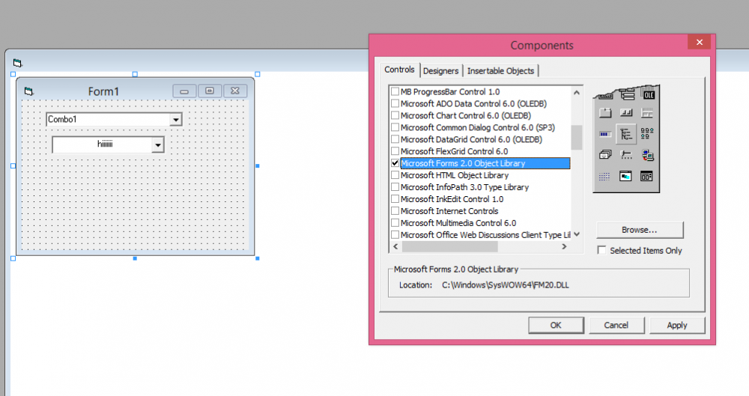Screen dimensions: 749x396
Task: Click the Location path C:\Windows\SysWOW64\FM20.DLL
Action: 506,285
